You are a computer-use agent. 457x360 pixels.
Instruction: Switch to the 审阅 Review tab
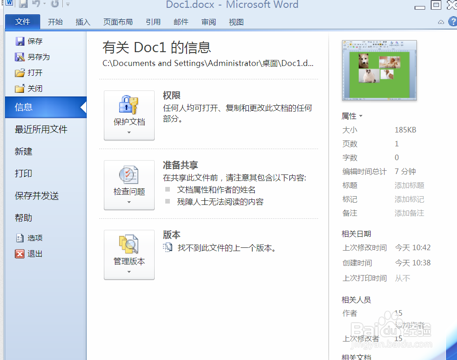tap(208, 22)
